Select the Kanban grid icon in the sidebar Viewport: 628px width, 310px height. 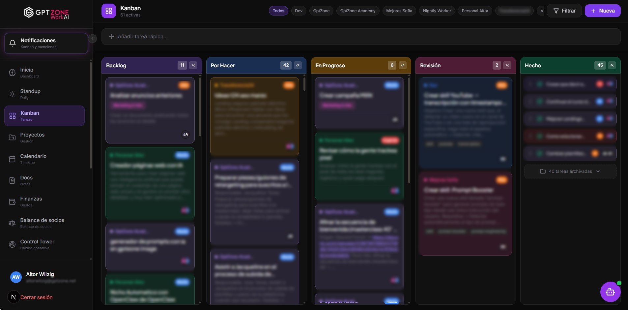pyautogui.click(x=13, y=116)
